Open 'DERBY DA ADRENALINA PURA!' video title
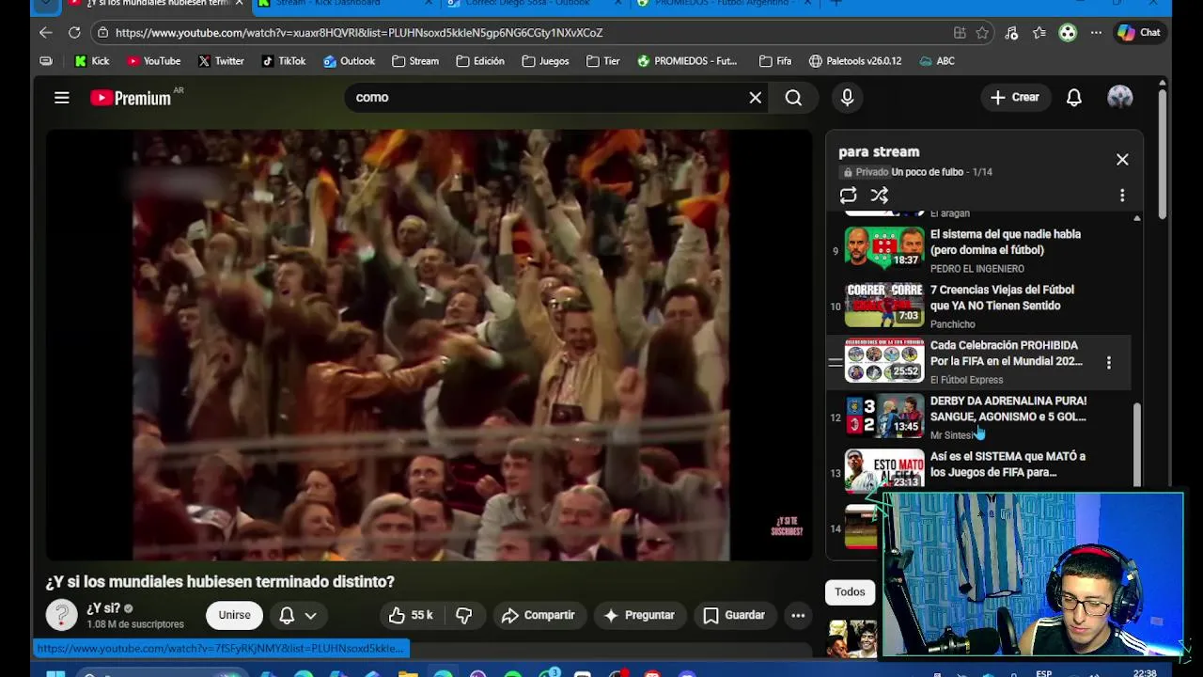 (x=1008, y=409)
